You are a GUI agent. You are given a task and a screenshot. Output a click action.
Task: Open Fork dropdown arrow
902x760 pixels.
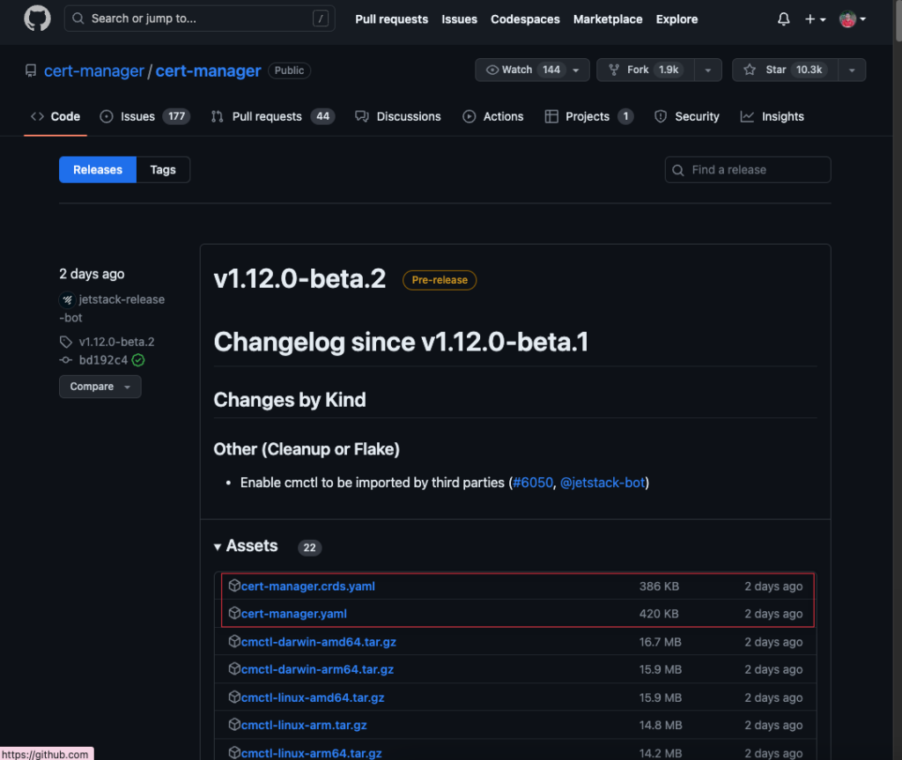coord(708,70)
